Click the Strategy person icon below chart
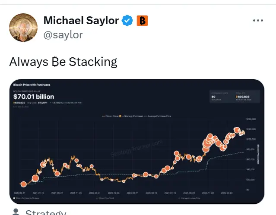Image resolution: width=276 pixels, height=215 pixels. click(x=16, y=212)
